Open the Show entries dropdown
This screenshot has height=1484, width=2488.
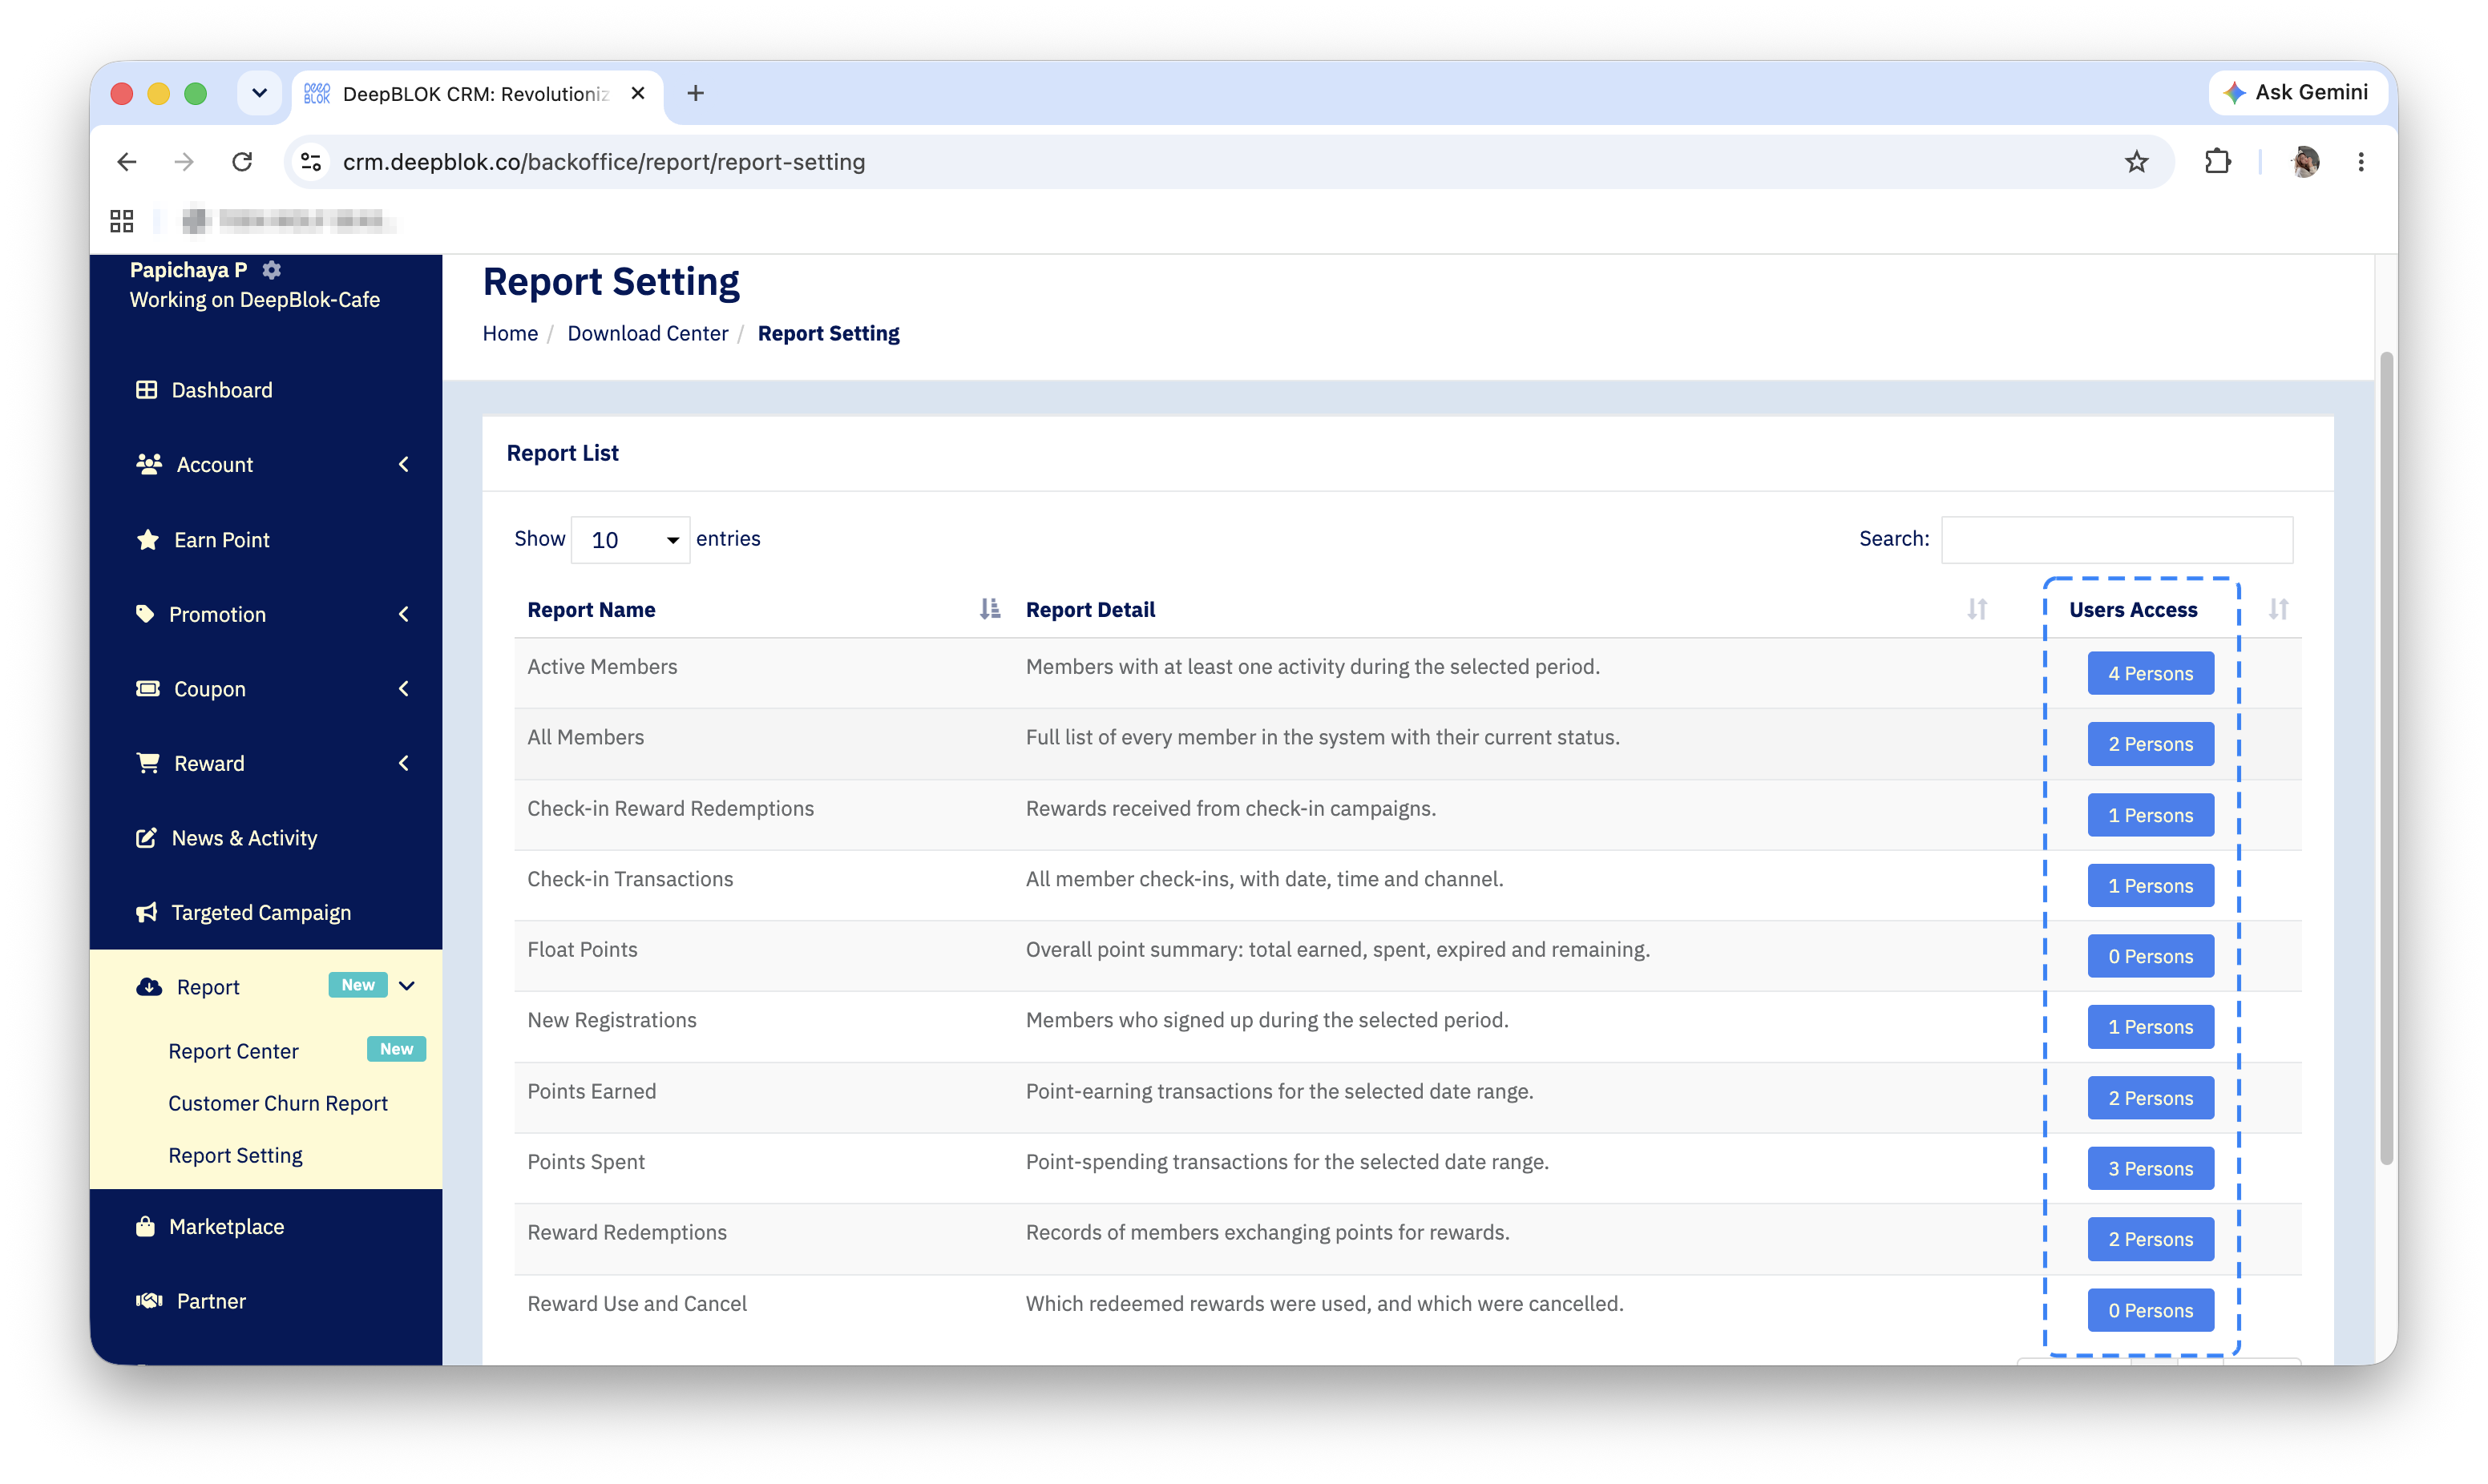tap(630, 540)
